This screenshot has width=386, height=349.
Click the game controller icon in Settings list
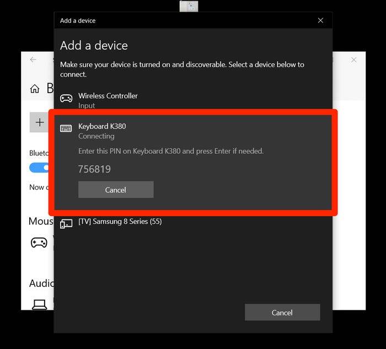39,243
